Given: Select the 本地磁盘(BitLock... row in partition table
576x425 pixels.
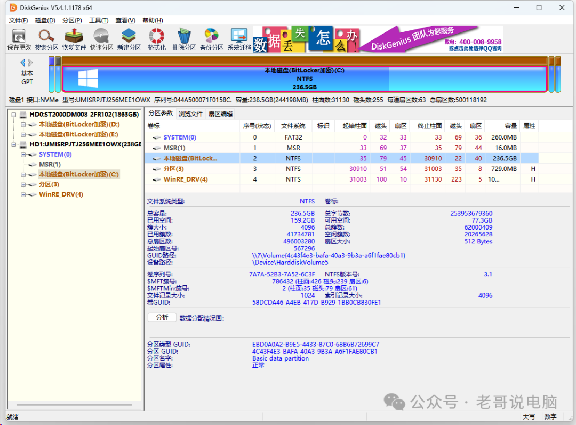Looking at the screenshot, I should tap(342, 158).
